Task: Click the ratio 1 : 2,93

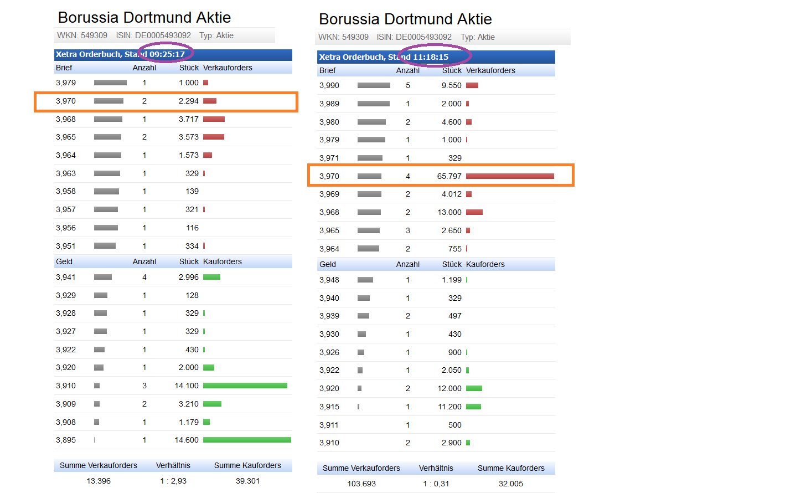Action: pyautogui.click(x=173, y=481)
